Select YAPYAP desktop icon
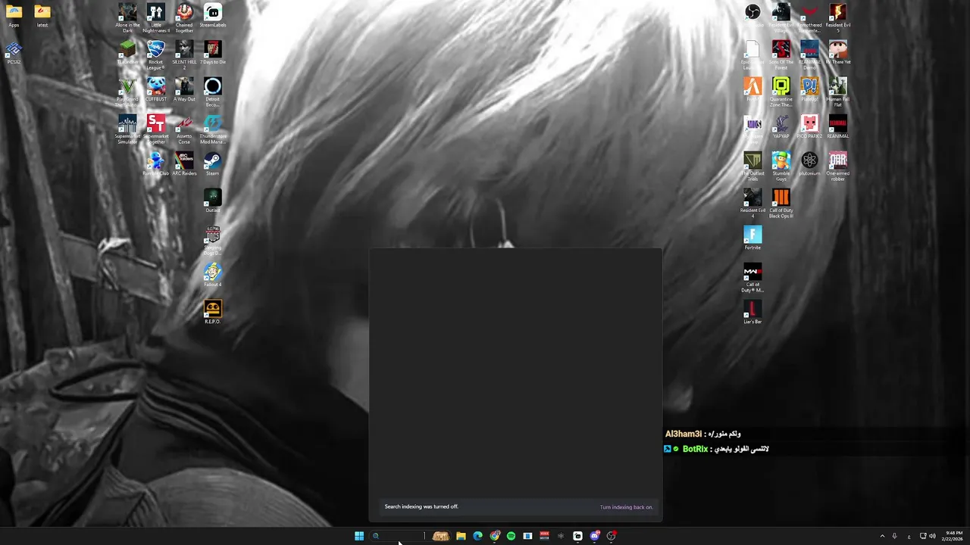The height and width of the screenshot is (545, 970). 781,127
